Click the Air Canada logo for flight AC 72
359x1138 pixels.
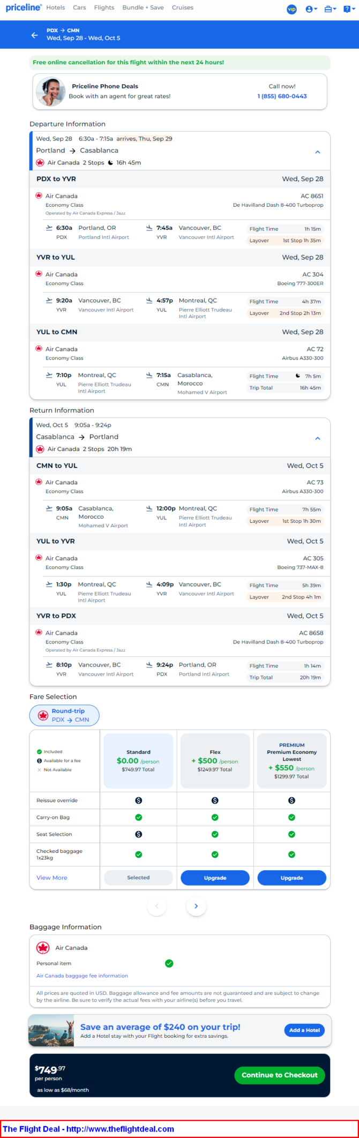tap(39, 349)
